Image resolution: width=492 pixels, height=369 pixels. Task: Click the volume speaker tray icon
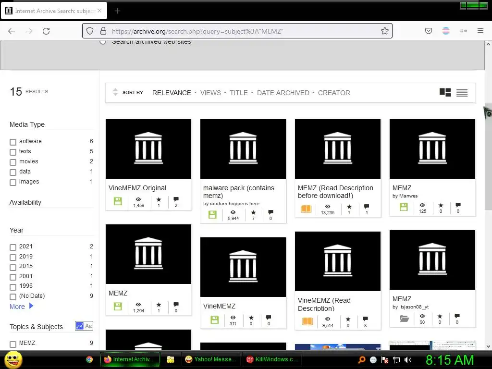coord(408,360)
